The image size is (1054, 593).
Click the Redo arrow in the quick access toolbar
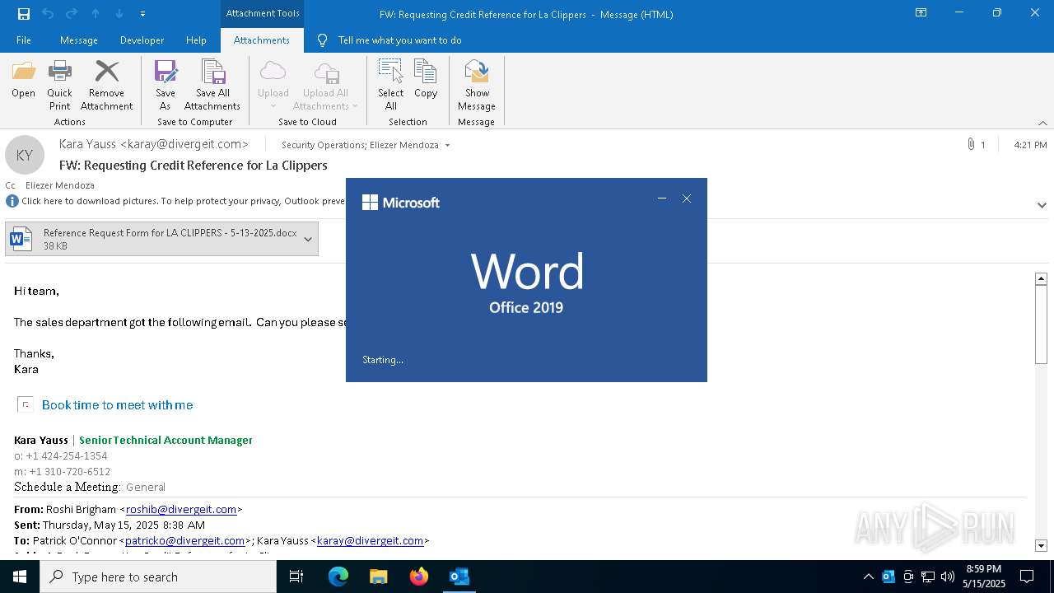[x=71, y=14]
